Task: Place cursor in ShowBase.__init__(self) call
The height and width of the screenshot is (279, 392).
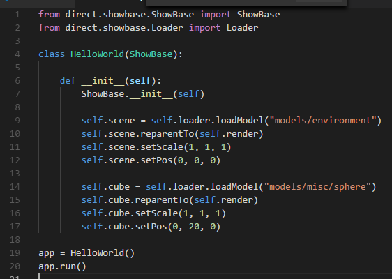Action: coord(143,94)
